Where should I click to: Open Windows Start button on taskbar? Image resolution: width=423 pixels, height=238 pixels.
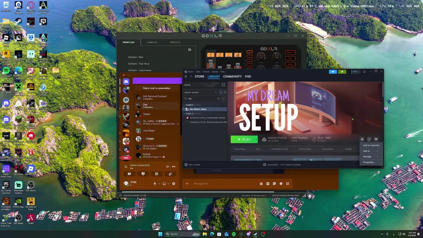(x=160, y=234)
